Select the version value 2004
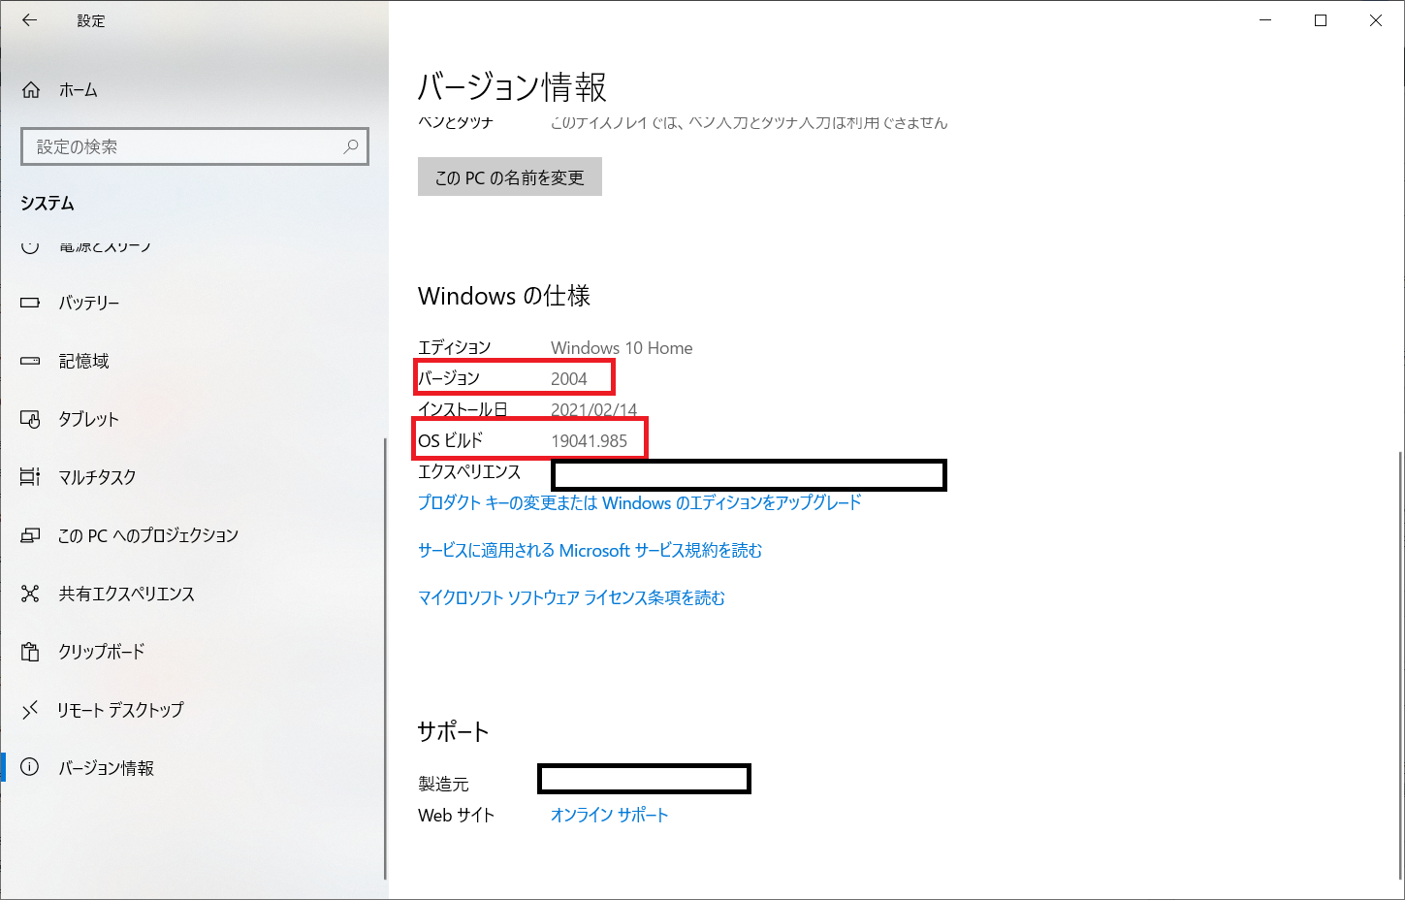Image resolution: width=1405 pixels, height=900 pixels. [x=569, y=378]
